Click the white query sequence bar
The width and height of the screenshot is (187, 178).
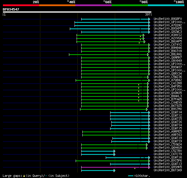77,12
